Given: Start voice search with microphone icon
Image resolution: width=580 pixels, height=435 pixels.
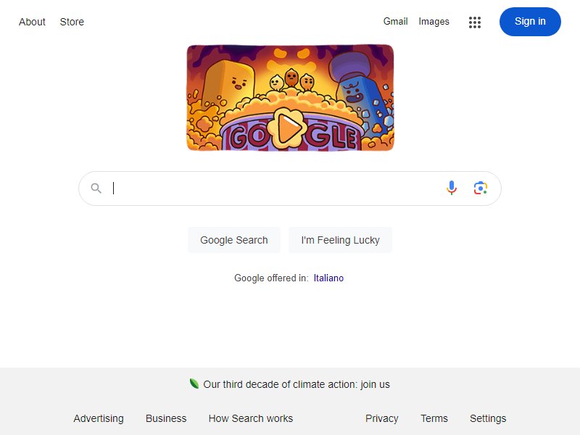Looking at the screenshot, I should [x=451, y=188].
